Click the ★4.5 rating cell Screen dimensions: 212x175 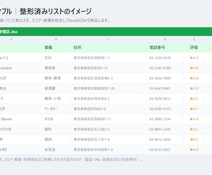point(194,99)
